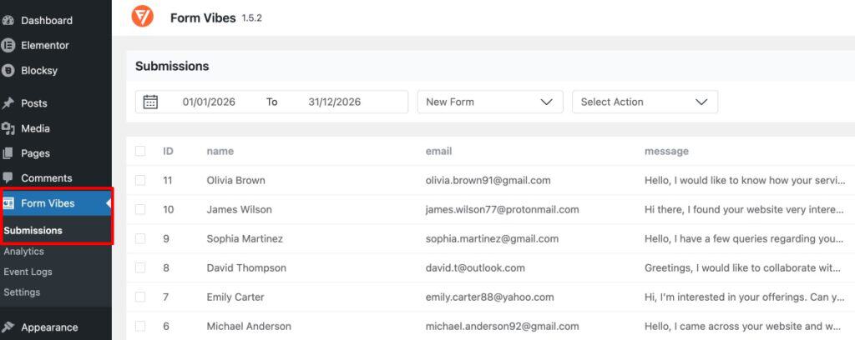Viewport: 855px width, 340px height.
Task: Open the Posts menu
Action: point(34,103)
